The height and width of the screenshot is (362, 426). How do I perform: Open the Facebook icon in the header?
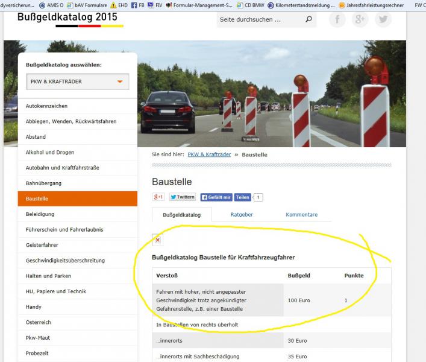pyautogui.click(x=337, y=19)
